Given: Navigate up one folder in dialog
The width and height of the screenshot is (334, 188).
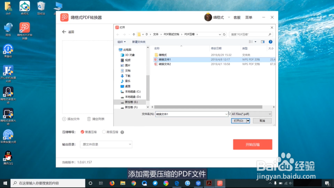Looking at the screenshot, I should pos(134,34).
